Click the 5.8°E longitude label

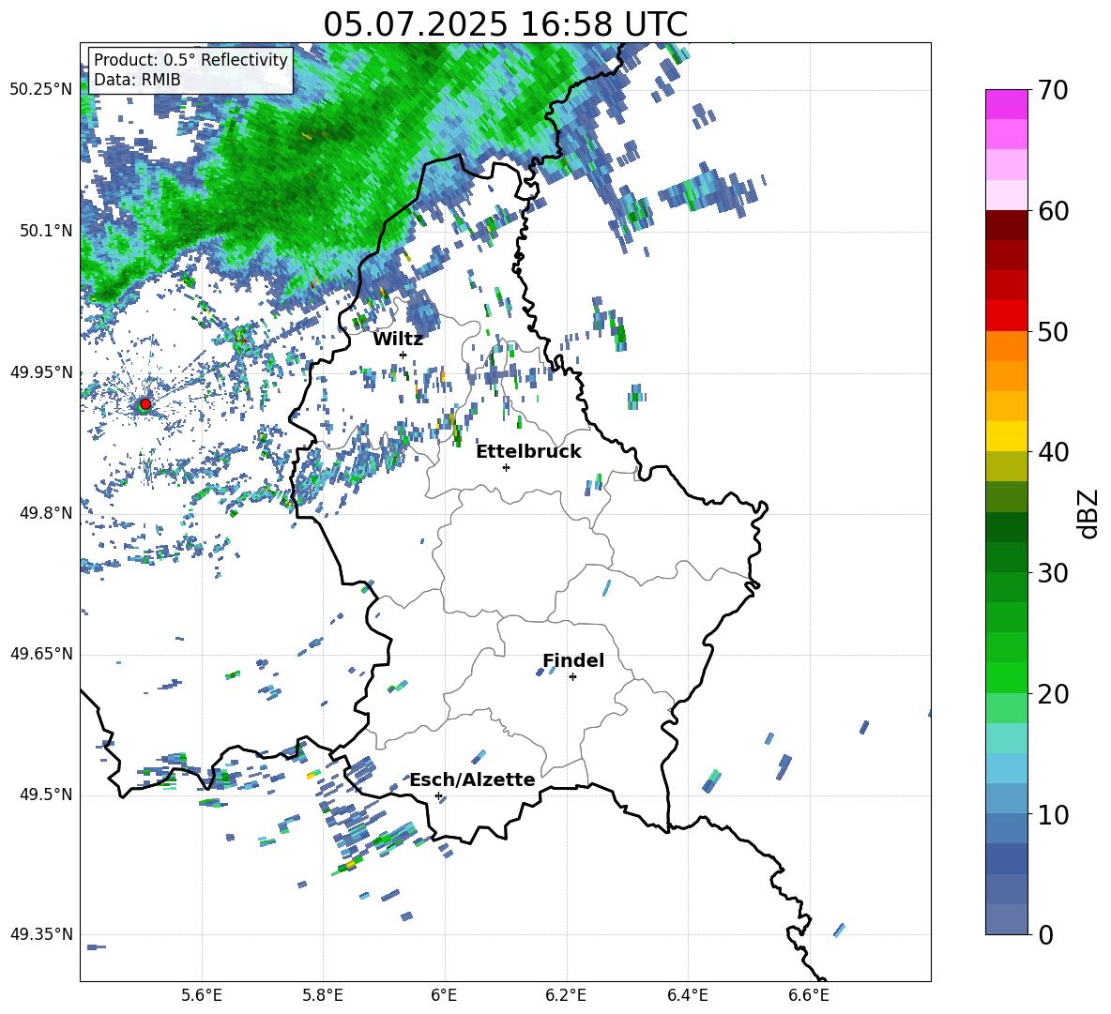click(323, 995)
